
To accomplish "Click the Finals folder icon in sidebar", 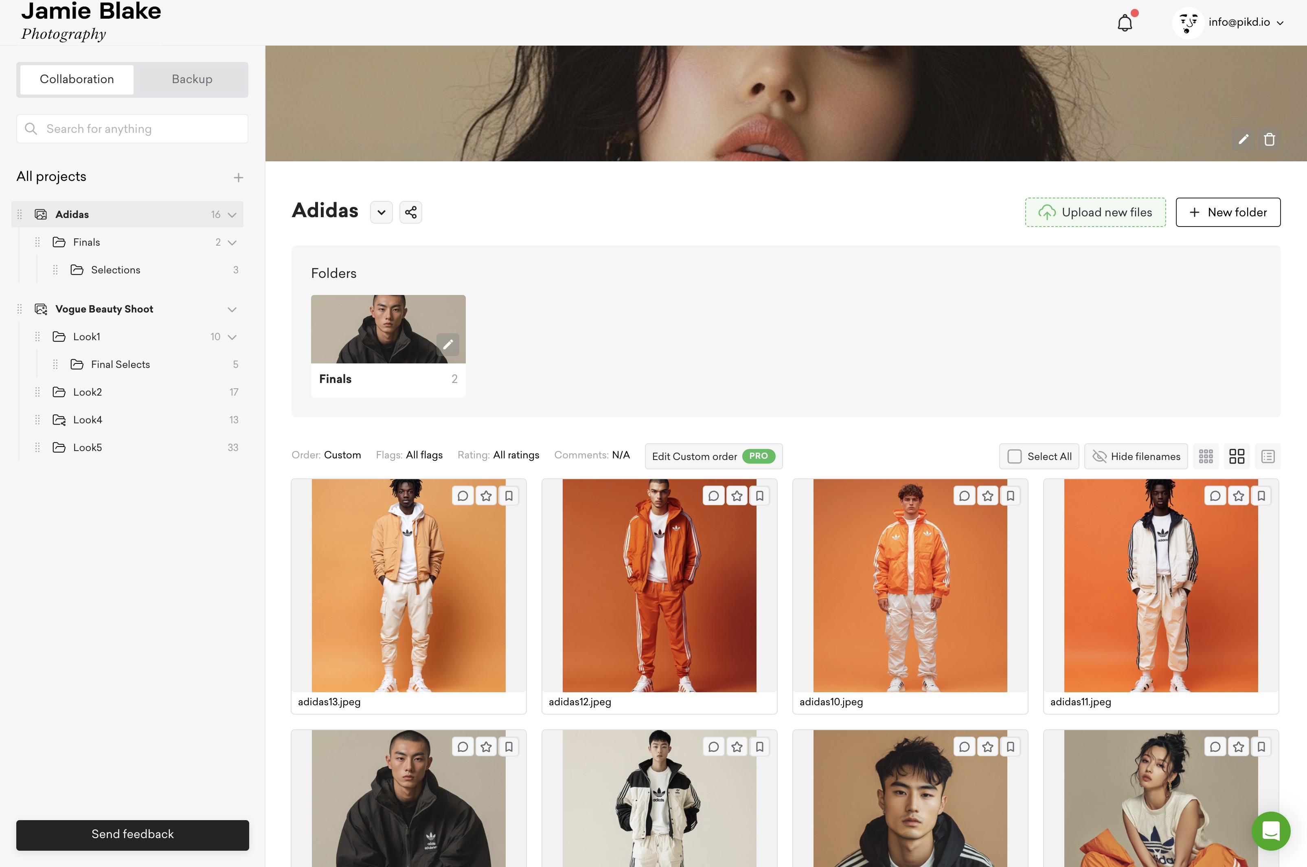I will pos(59,242).
